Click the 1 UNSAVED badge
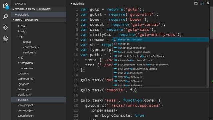 [44, 9]
